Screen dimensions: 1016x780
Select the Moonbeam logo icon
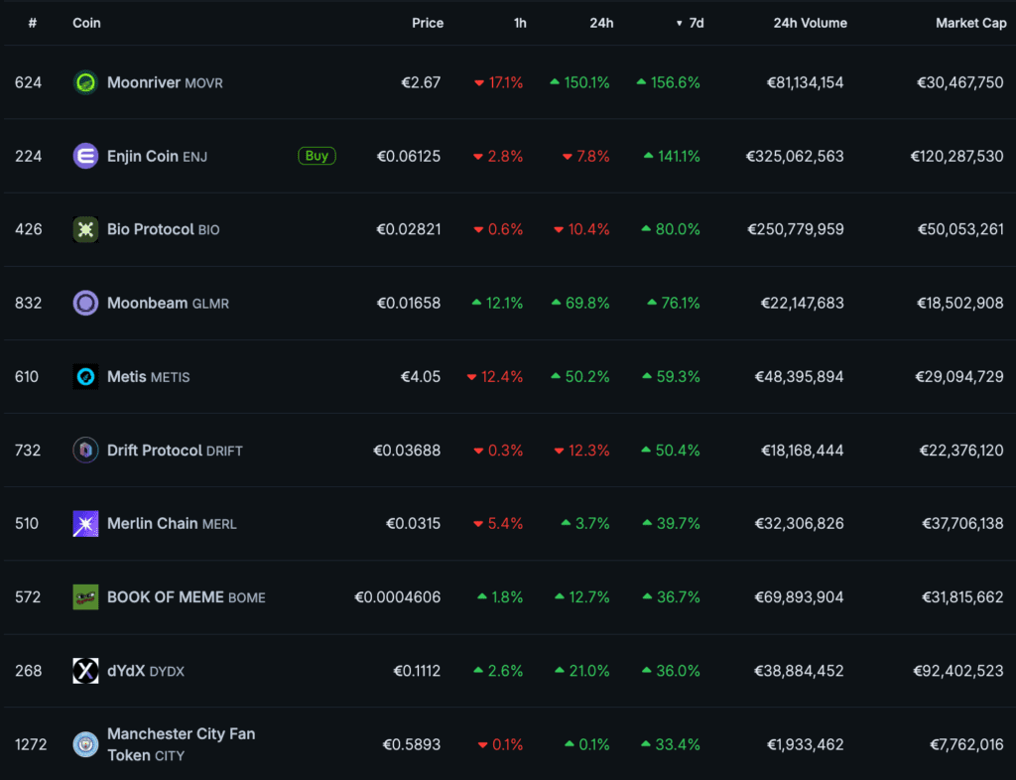pyautogui.click(x=85, y=303)
